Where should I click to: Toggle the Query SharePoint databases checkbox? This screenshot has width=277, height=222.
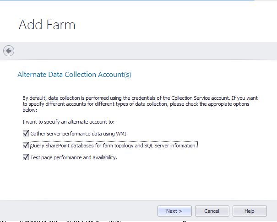tap(26, 146)
